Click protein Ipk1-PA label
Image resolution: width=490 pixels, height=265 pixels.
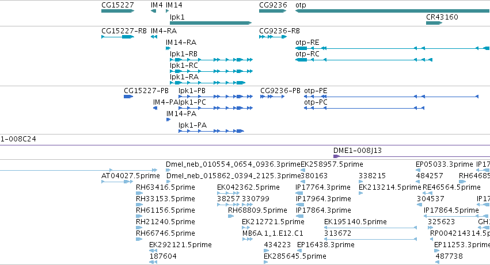point(192,125)
